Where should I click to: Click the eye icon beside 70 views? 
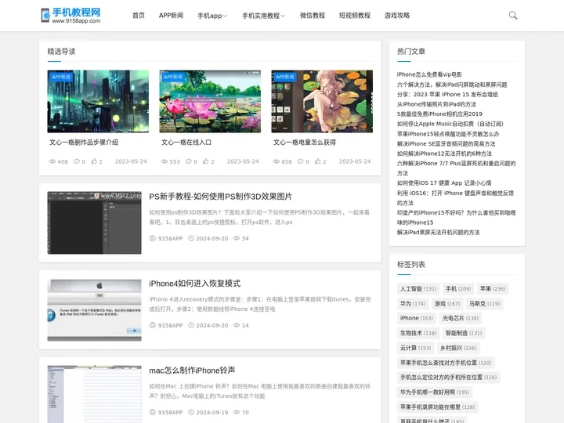[237, 412]
